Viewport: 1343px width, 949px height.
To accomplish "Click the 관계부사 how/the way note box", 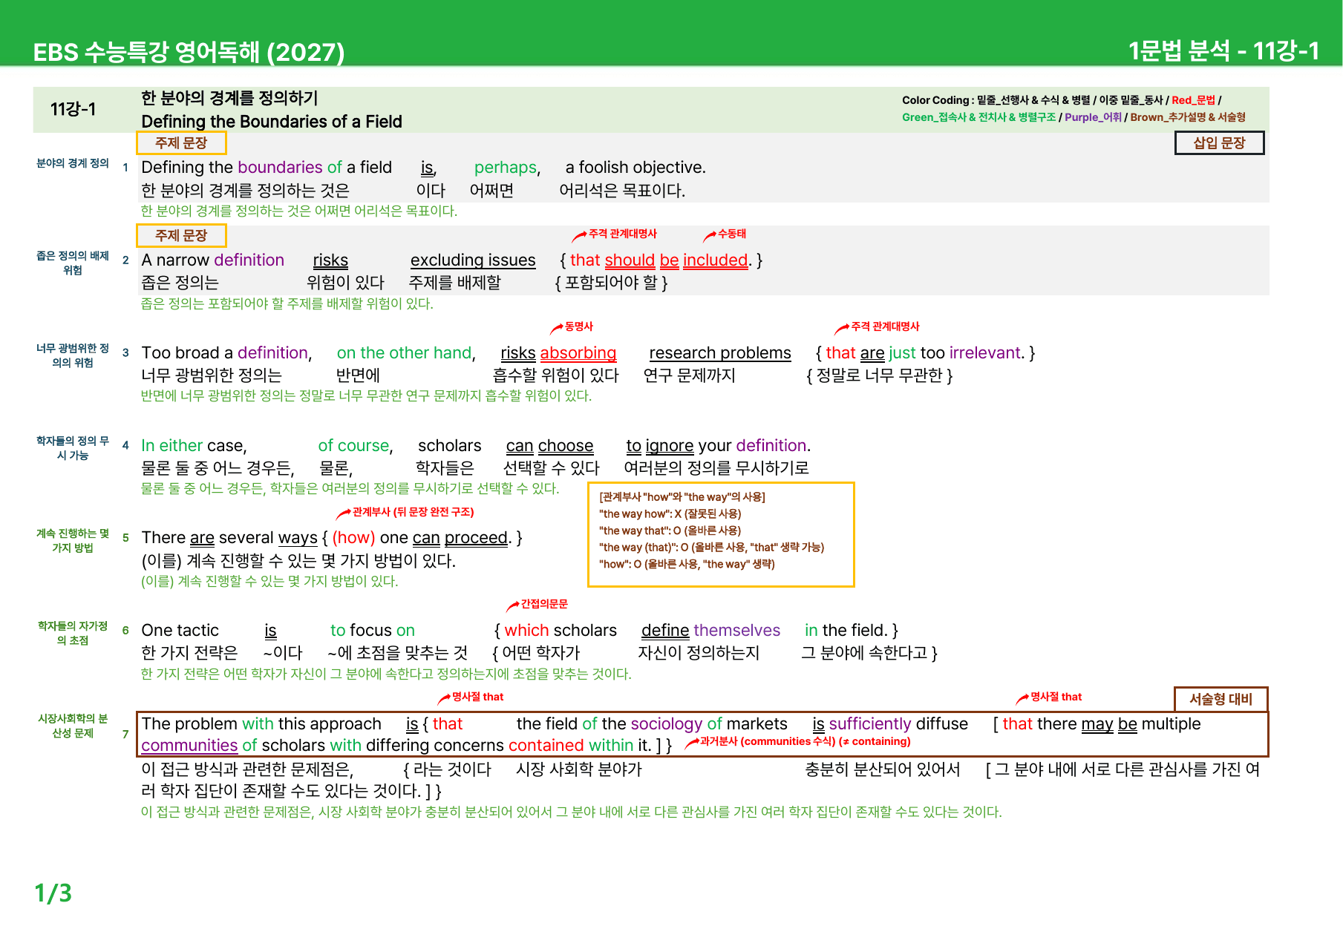I will [x=721, y=534].
